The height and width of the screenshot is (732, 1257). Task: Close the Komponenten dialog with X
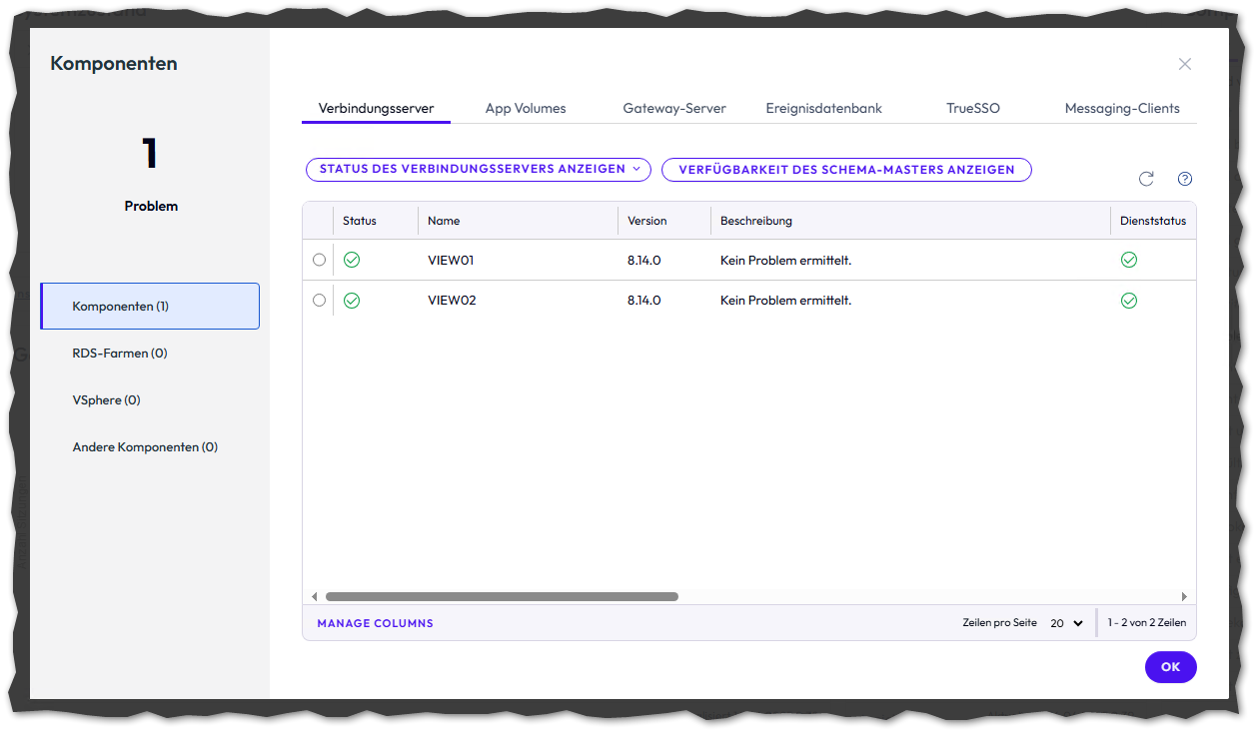pyautogui.click(x=1185, y=64)
